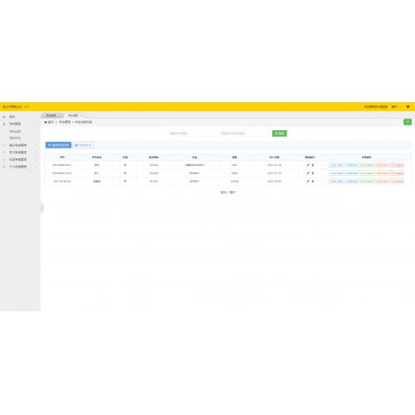Click the person icon of the expanded sidebar menu
415x415 pixels.
(x=4, y=124)
